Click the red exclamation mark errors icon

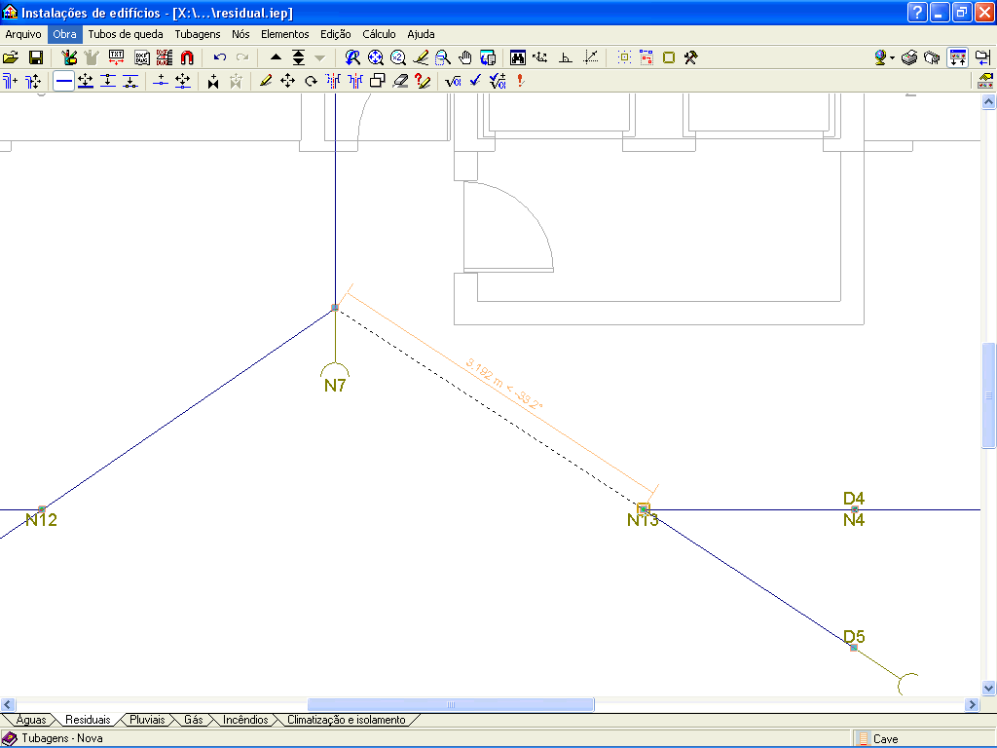521,81
